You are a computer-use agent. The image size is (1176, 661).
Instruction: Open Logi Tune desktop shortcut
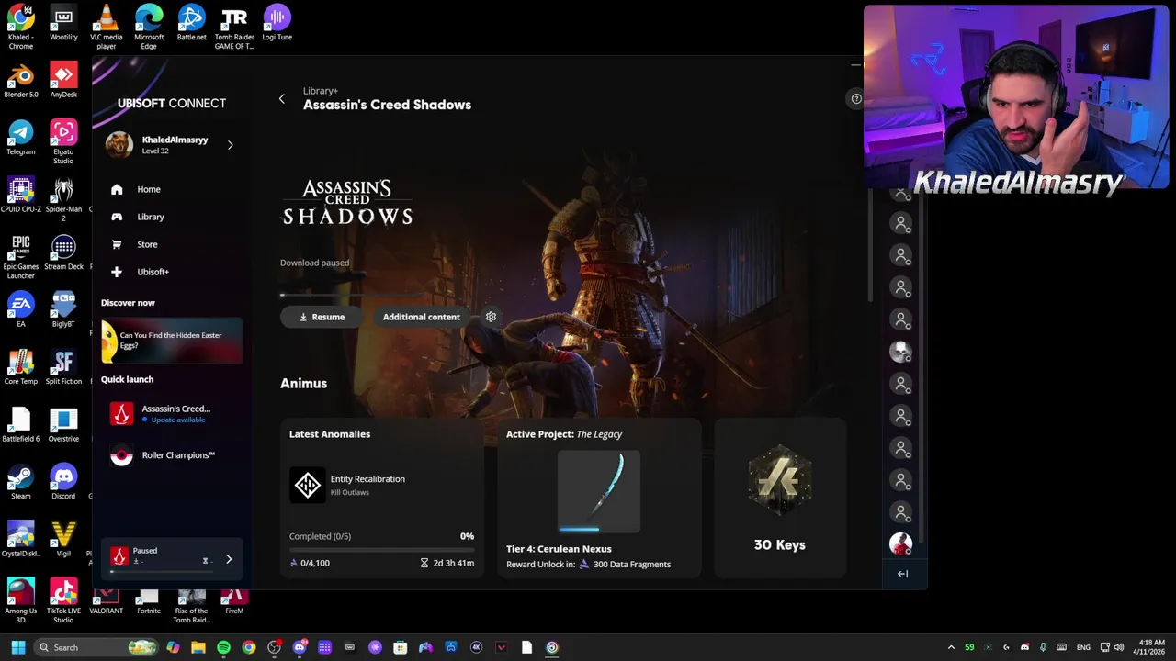click(277, 24)
